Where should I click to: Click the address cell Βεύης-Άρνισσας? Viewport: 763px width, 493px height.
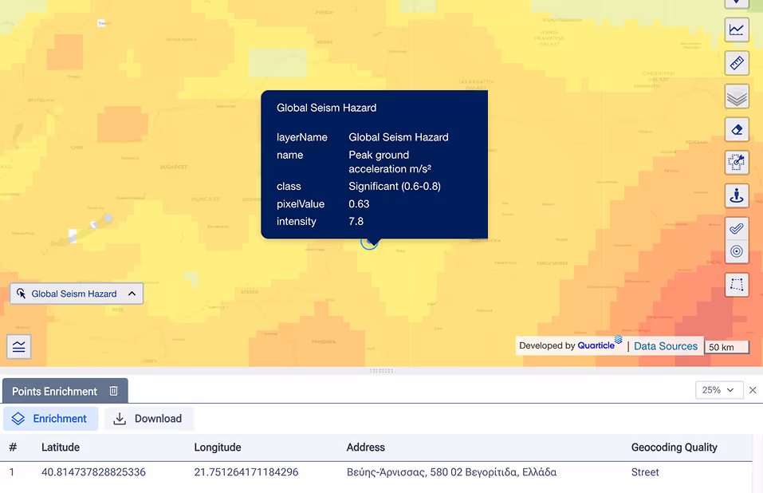451,472
